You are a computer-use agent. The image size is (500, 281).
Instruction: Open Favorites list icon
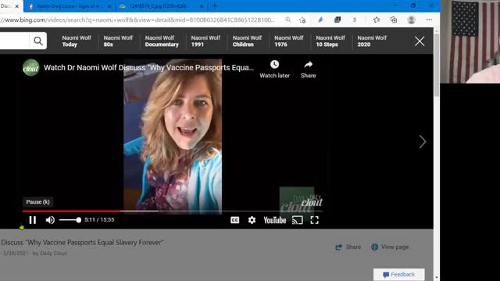pyautogui.click(x=377, y=20)
